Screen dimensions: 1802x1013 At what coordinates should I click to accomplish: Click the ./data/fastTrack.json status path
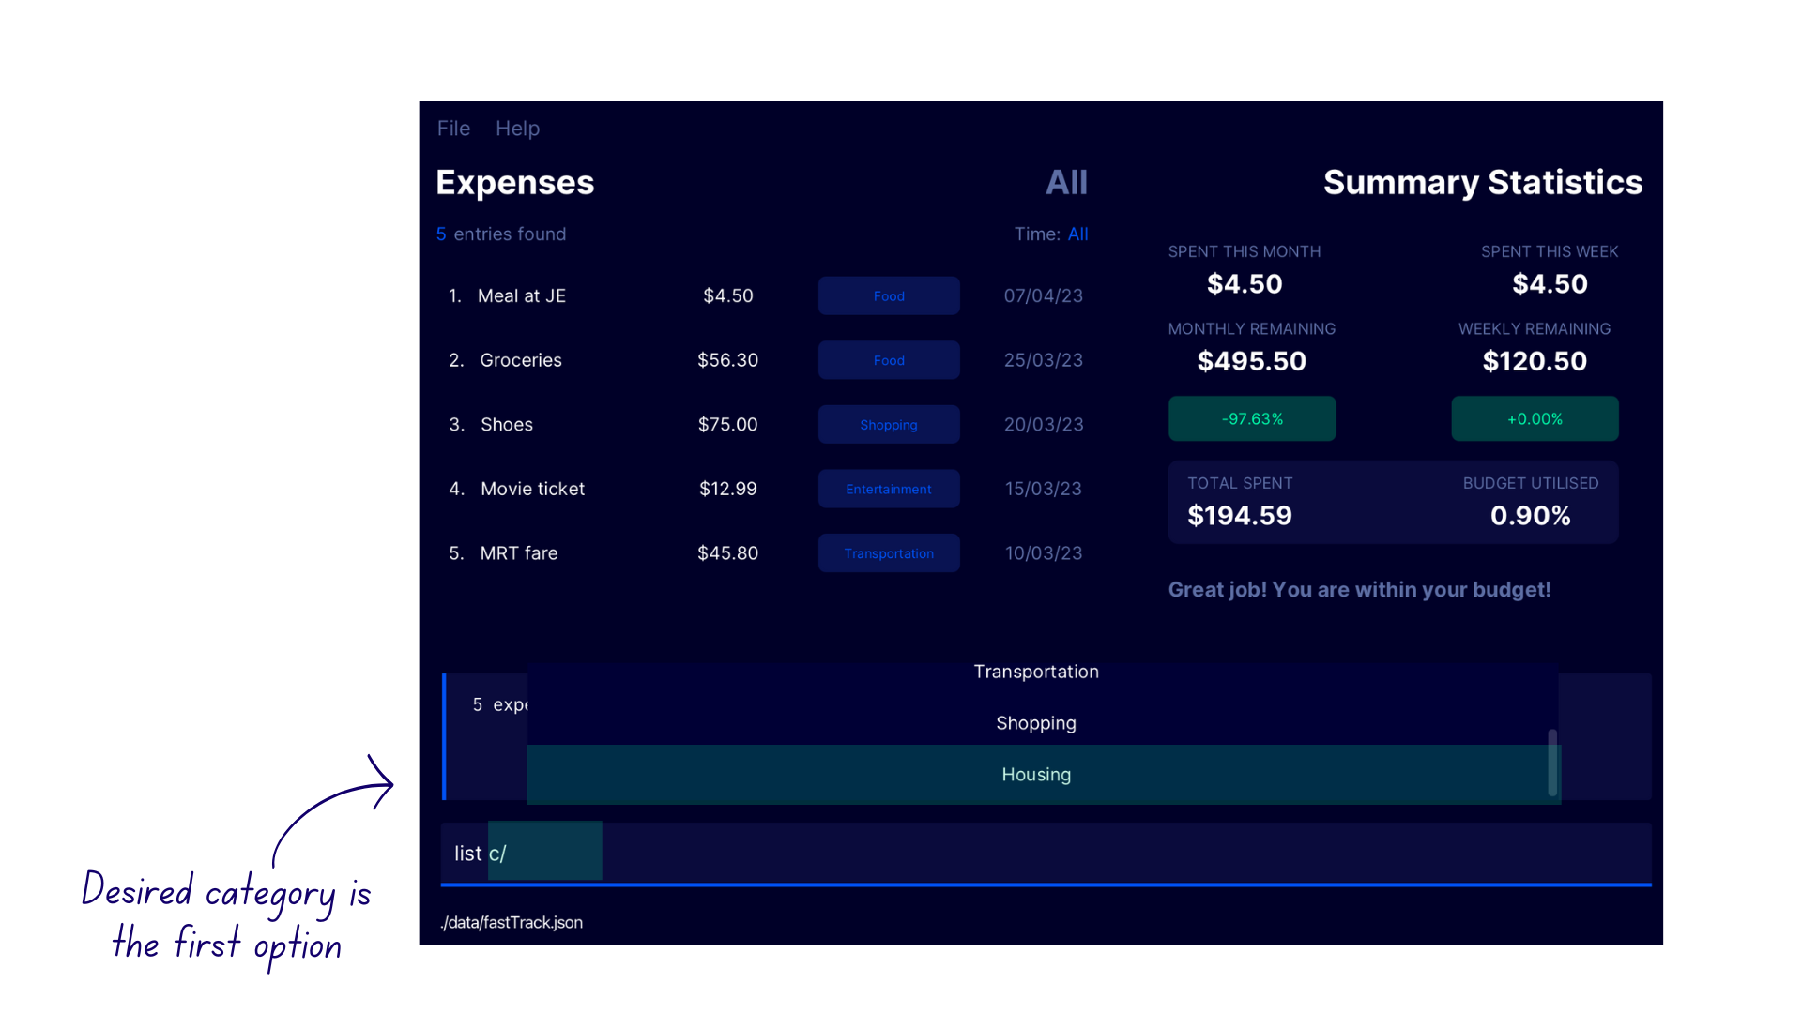[x=512, y=923]
